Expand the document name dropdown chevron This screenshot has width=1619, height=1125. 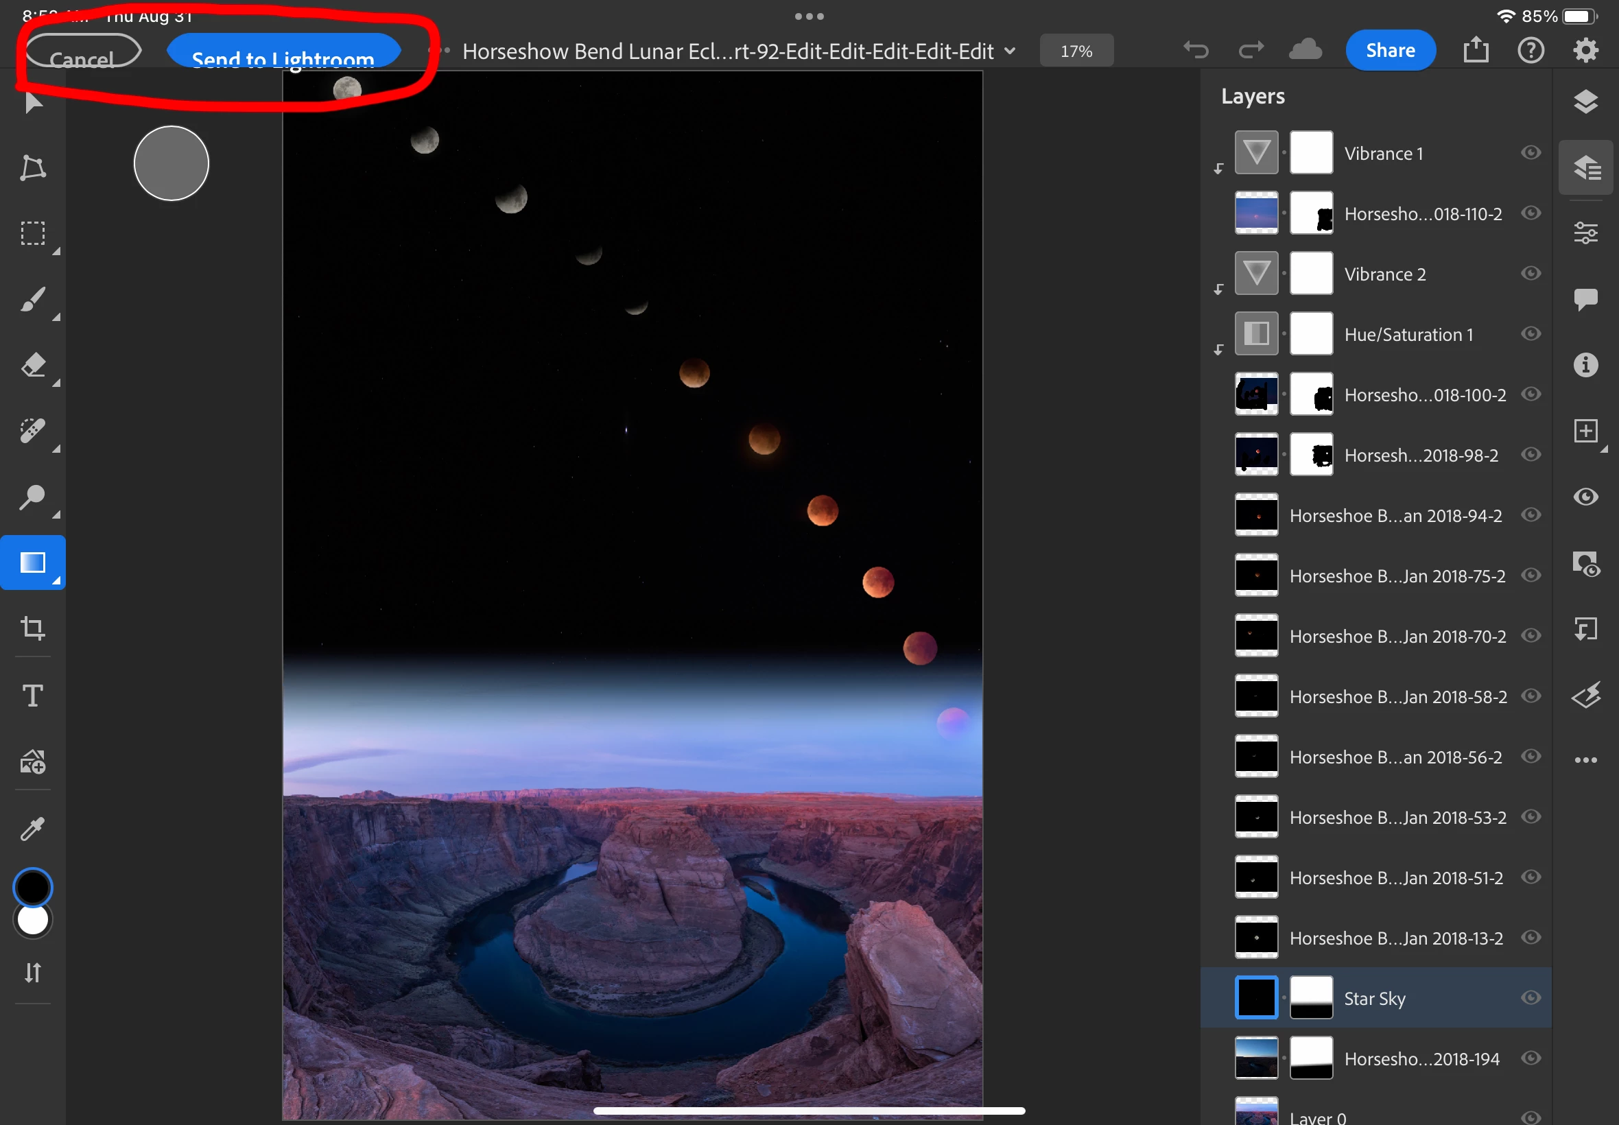(1009, 51)
